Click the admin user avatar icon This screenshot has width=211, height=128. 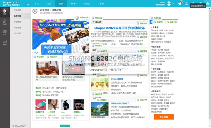[169, 3]
